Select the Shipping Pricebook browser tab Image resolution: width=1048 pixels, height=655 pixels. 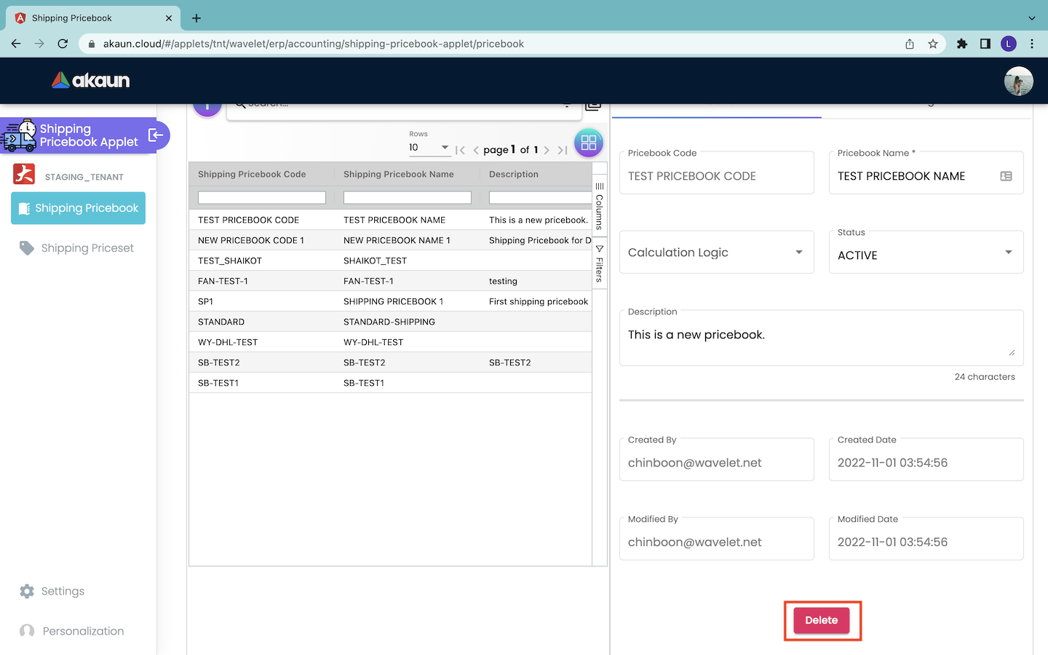coord(93,18)
